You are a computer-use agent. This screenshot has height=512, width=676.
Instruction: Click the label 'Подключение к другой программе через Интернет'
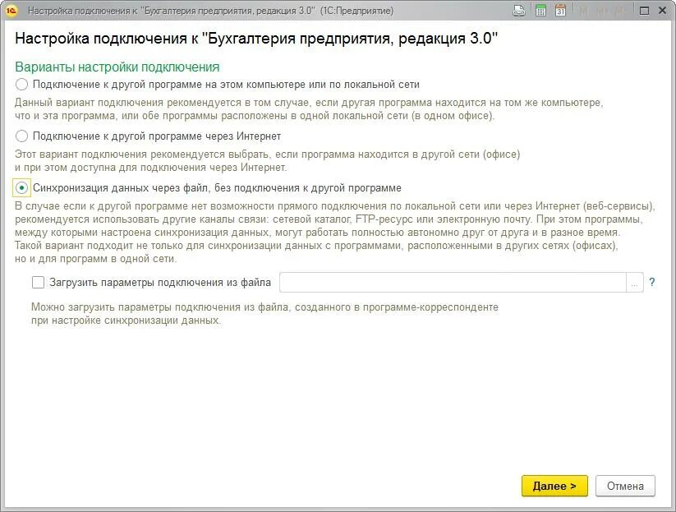(157, 136)
